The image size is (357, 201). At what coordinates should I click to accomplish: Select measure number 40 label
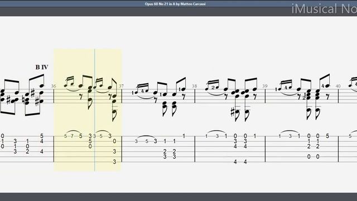pos(338,86)
